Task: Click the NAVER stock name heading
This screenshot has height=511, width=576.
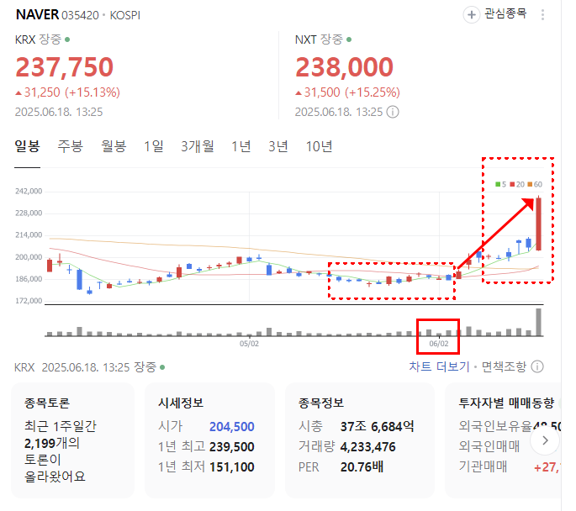Action: click(37, 14)
